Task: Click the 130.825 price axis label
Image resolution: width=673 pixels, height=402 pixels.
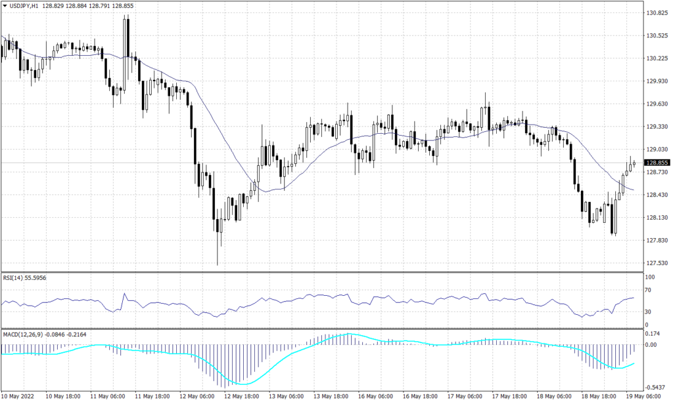Action: point(657,11)
